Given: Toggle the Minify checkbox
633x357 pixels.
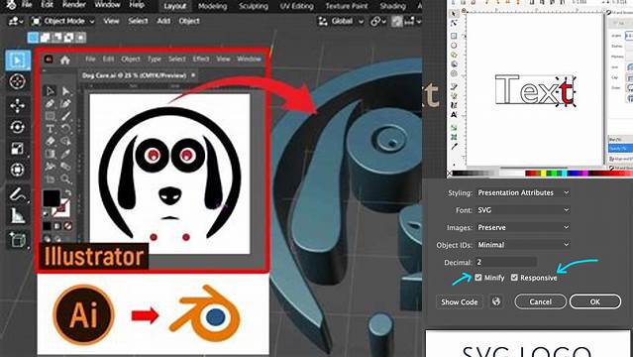Looking at the screenshot, I should click(478, 278).
